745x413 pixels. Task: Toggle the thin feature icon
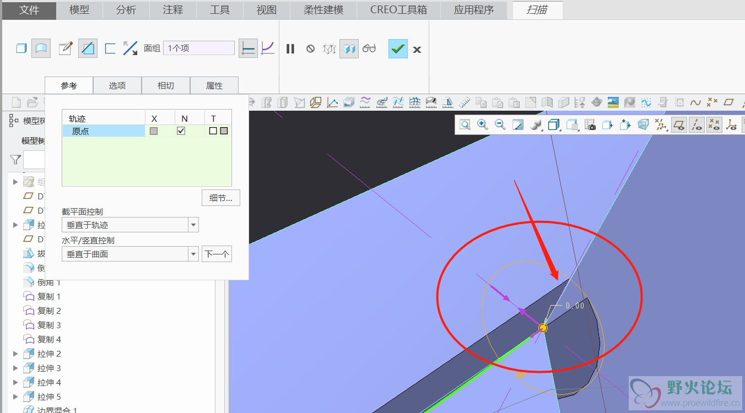pos(110,48)
